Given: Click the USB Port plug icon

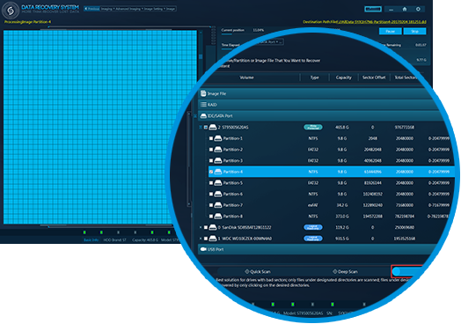Looking at the screenshot, I should click(203, 249).
